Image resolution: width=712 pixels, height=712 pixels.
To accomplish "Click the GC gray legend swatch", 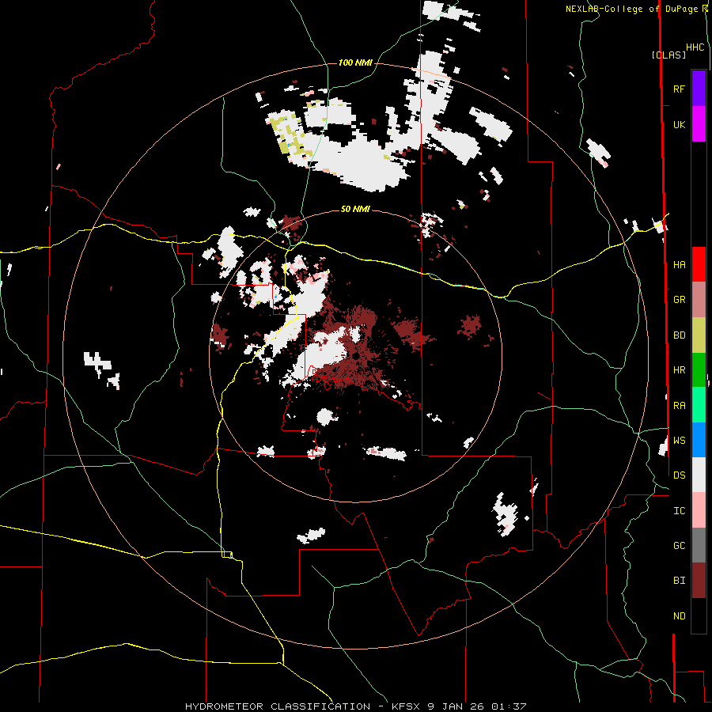I will (699, 545).
